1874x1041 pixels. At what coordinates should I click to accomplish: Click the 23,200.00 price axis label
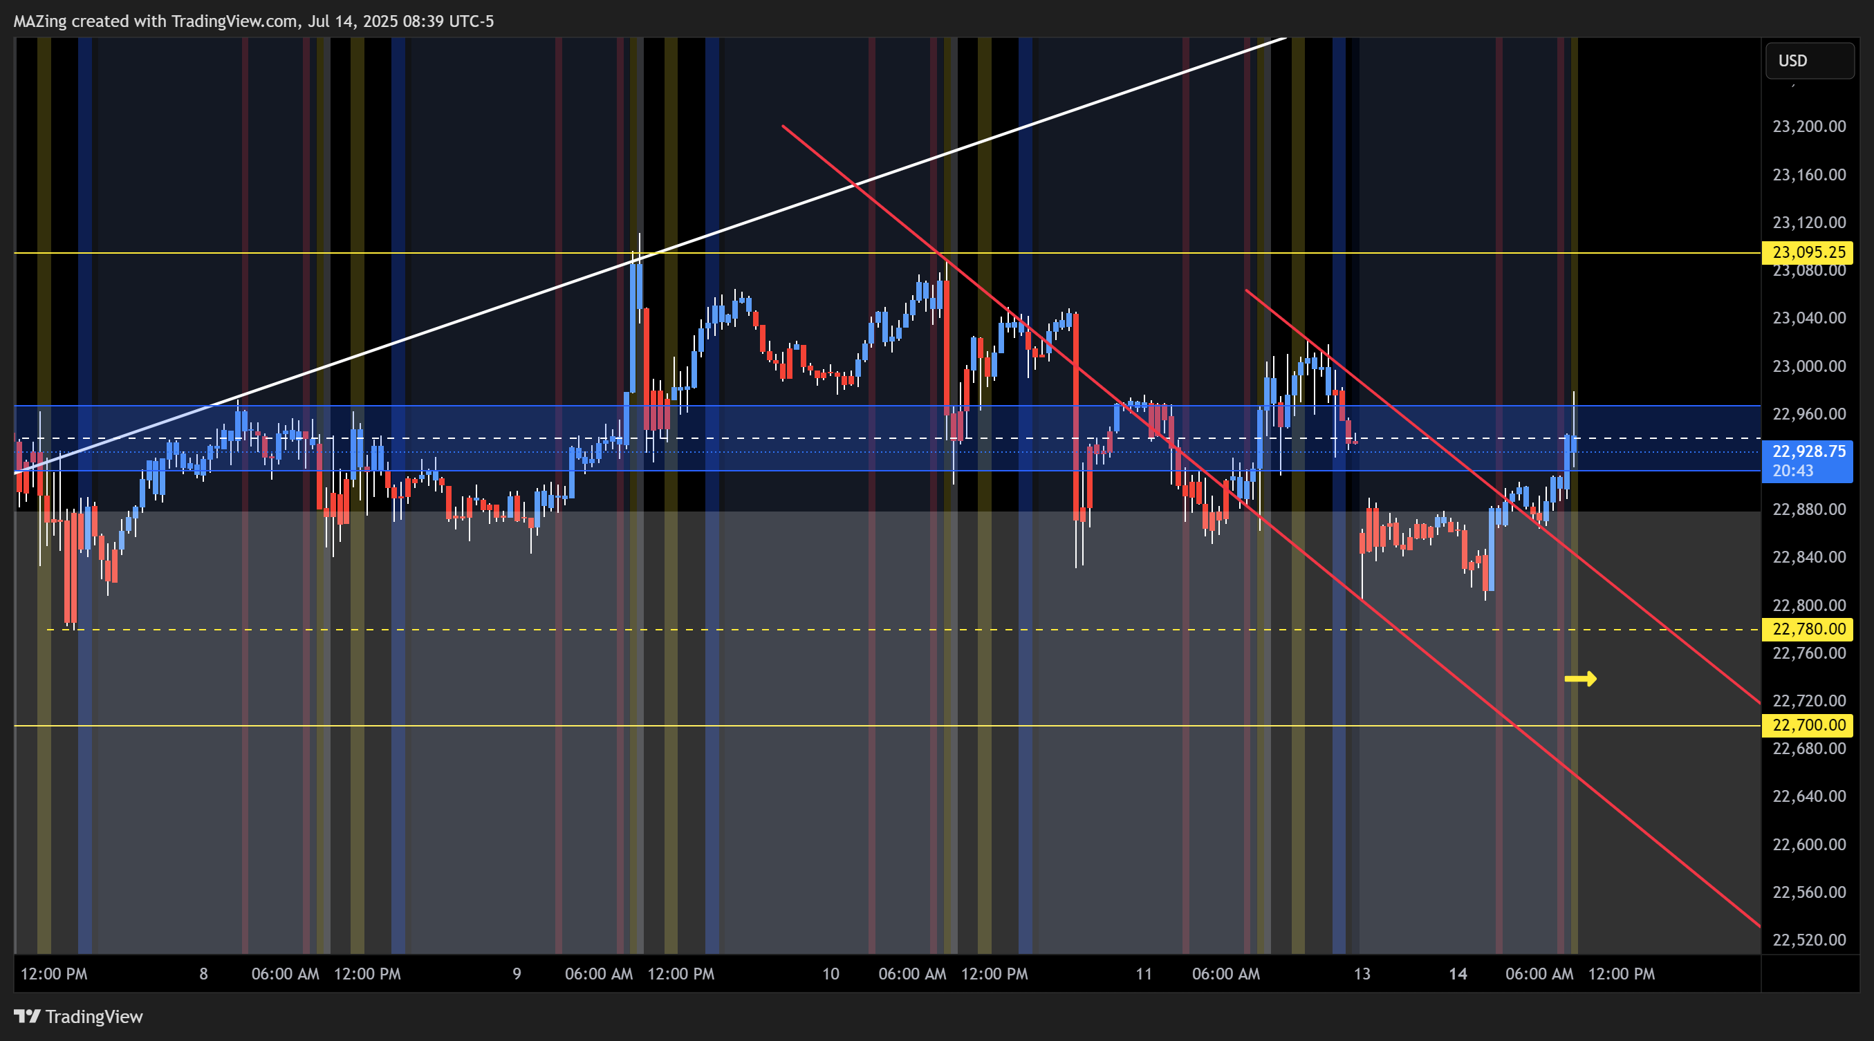coord(1808,126)
